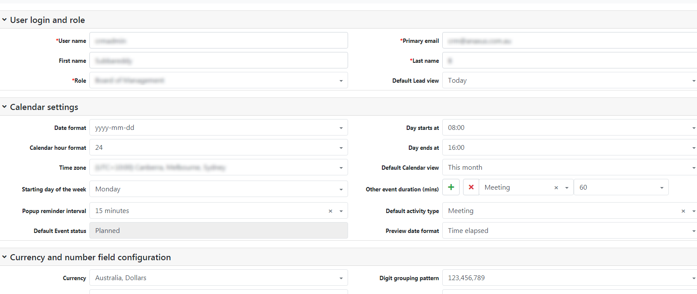
Task: Open the Meeting event type dropdown arrow
Action: coord(566,188)
